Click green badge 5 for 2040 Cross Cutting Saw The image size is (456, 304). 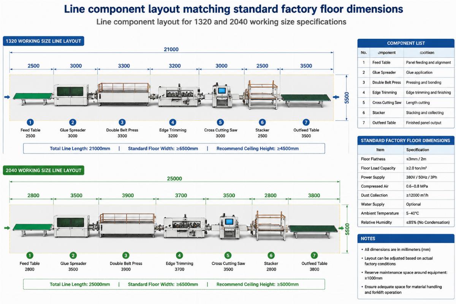coord(228,255)
